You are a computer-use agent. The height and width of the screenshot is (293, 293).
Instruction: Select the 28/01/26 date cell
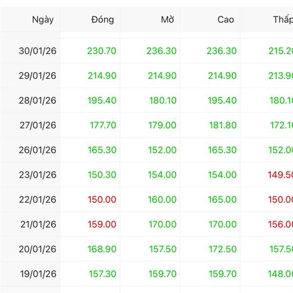click(38, 101)
